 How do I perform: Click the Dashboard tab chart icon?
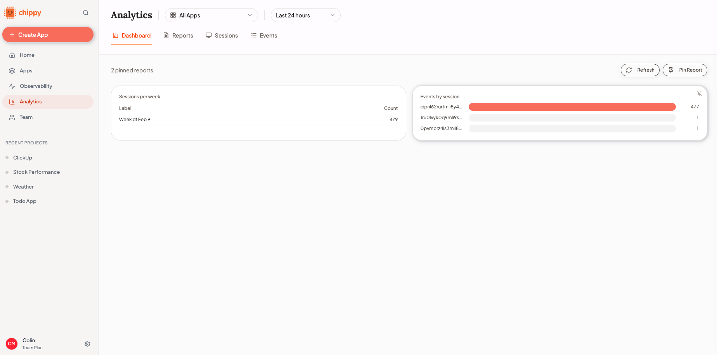pyautogui.click(x=115, y=35)
